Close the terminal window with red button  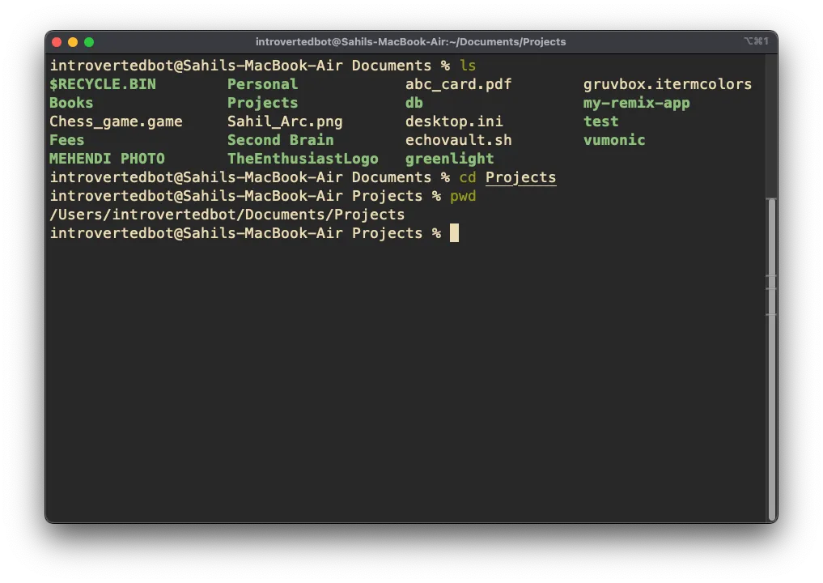pos(57,42)
